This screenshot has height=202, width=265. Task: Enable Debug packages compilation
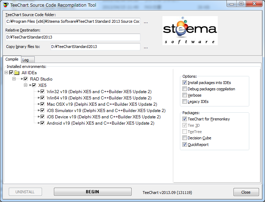(x=184, y=89)
